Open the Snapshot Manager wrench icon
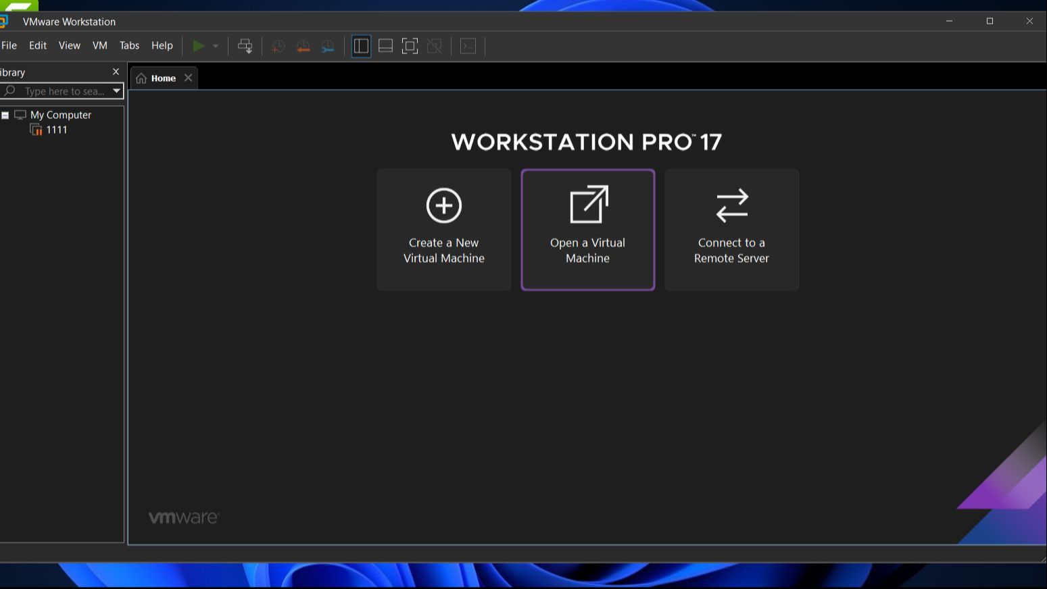1047x589 pixels. point(328,46)
